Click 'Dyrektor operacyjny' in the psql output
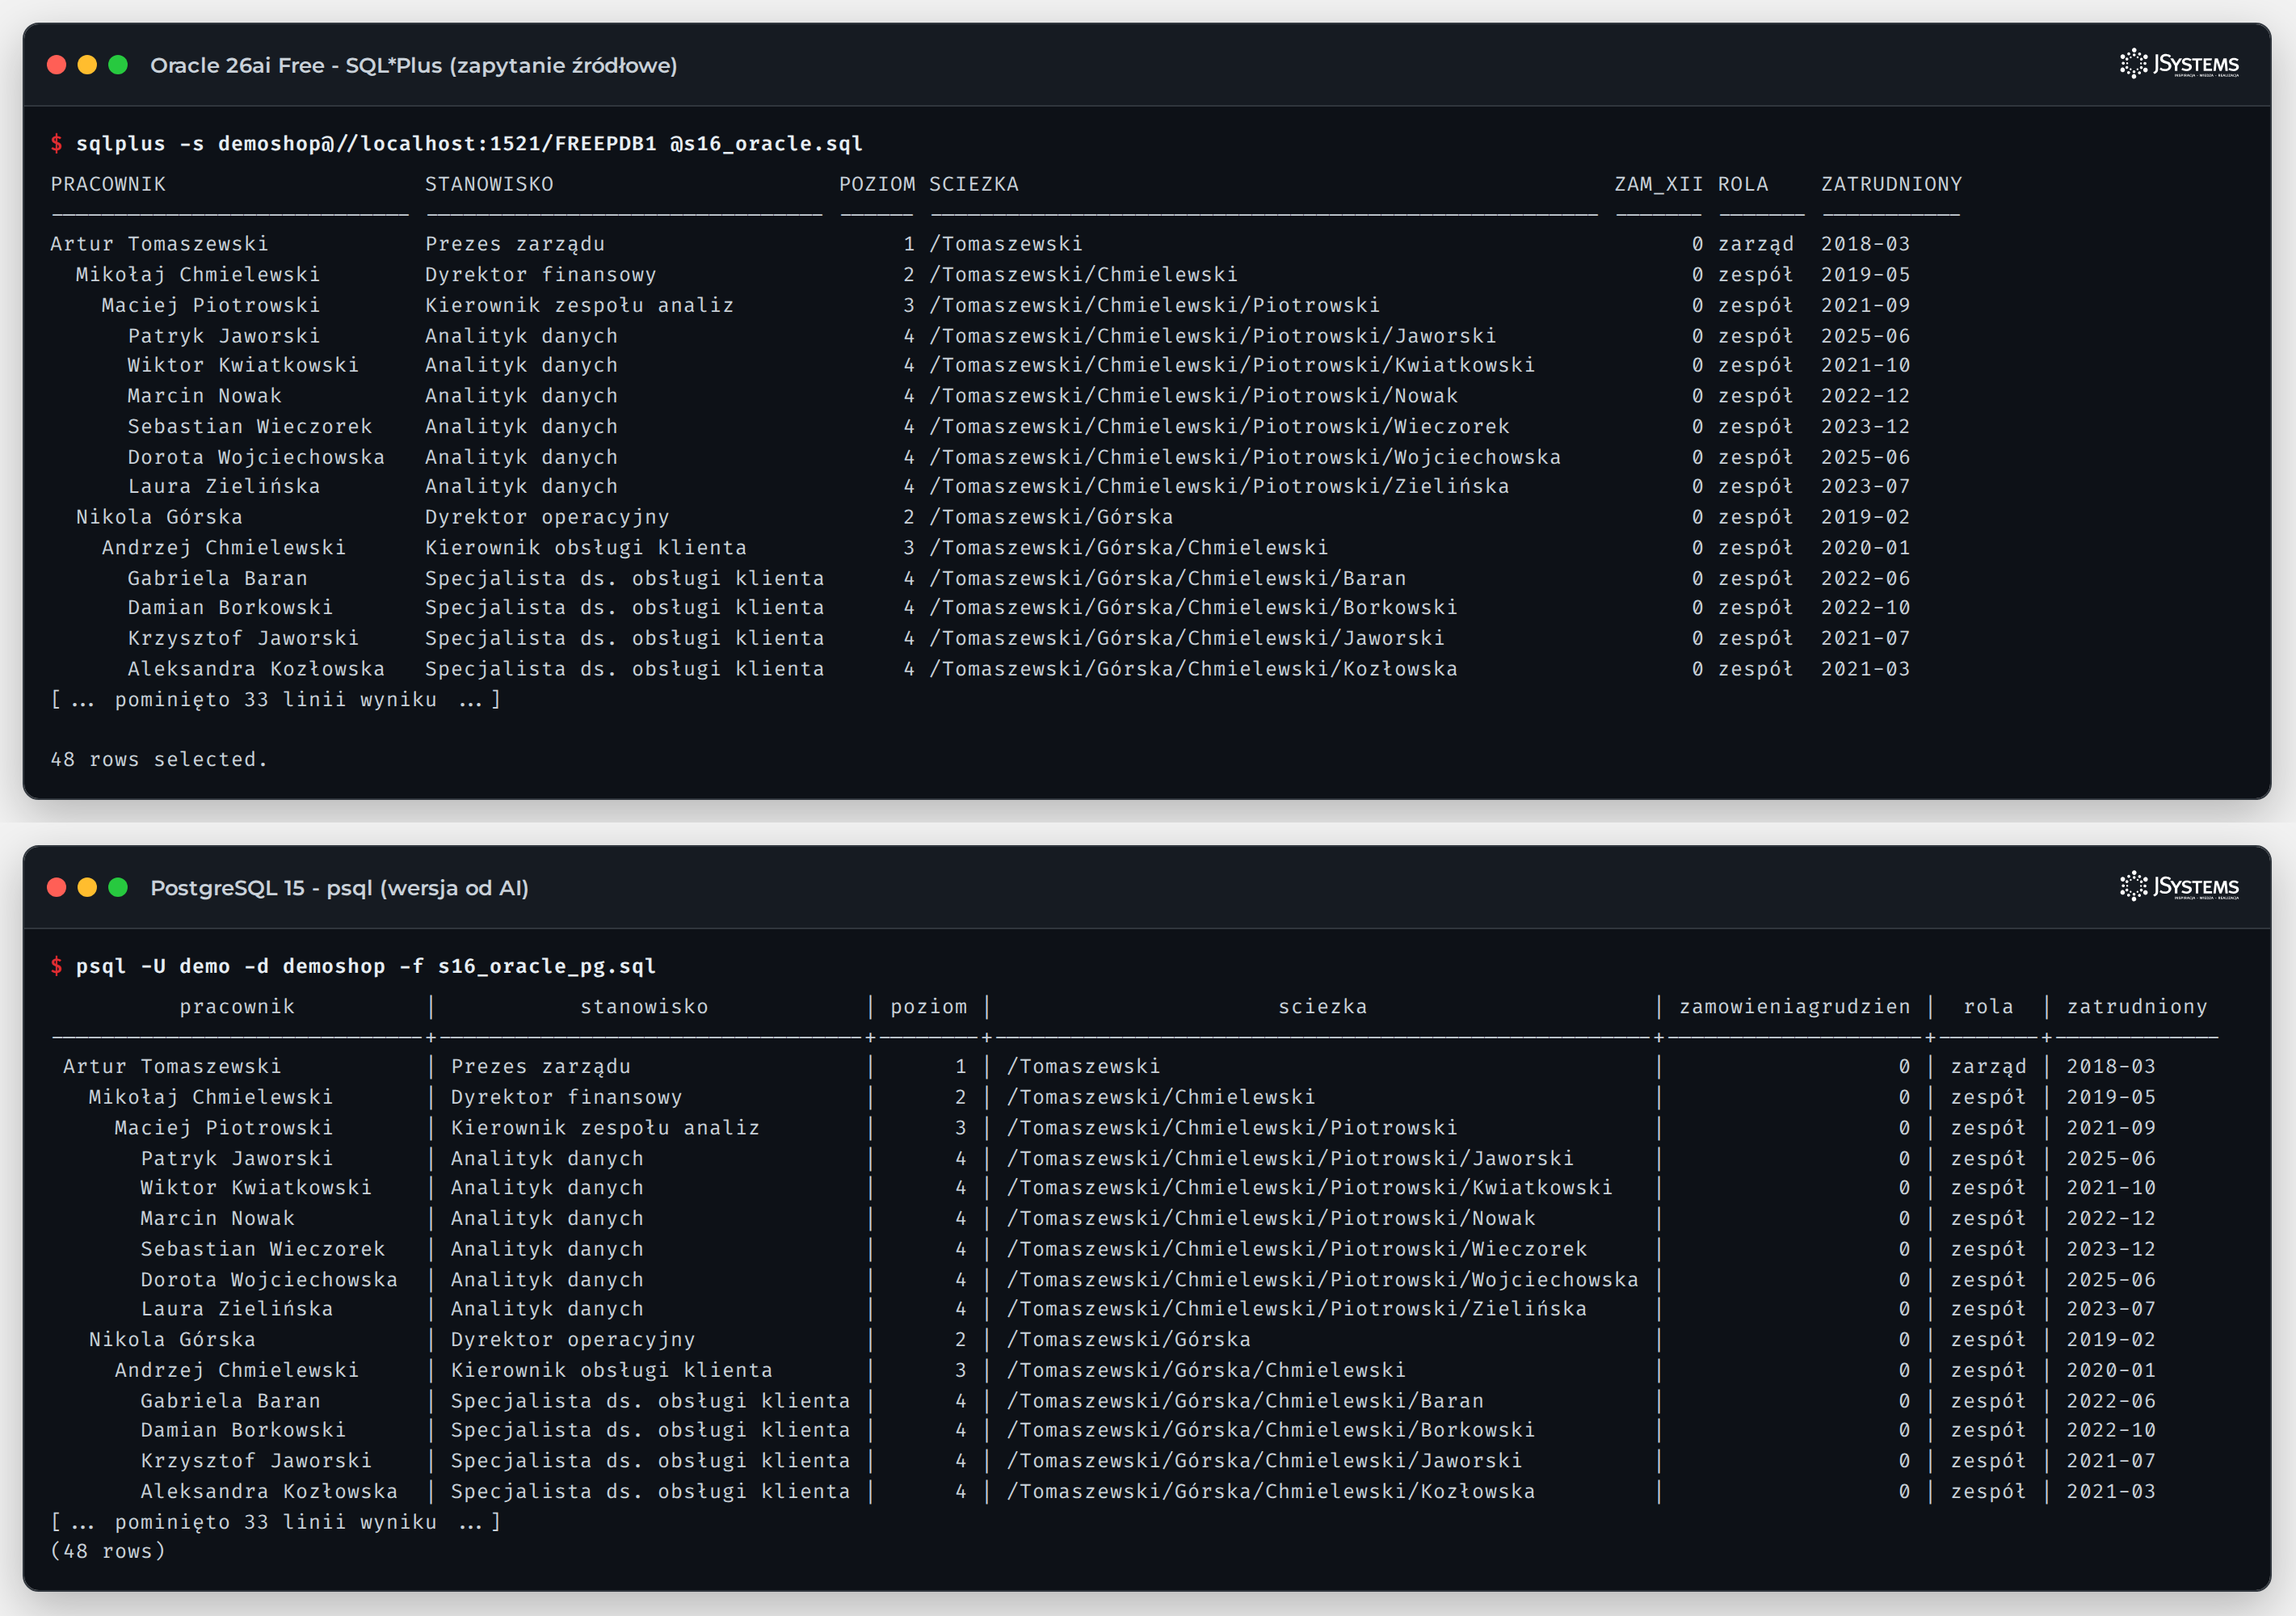2296x1616 pixels. coord(572,1340)
